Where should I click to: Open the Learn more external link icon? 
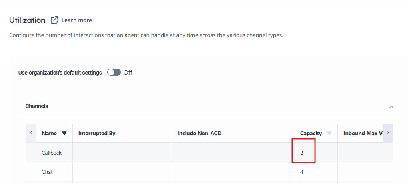click(x=54, y=20)
